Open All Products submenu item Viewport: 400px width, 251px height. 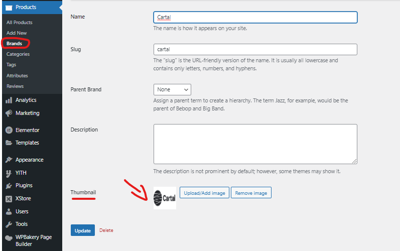[x=20, y=23]
